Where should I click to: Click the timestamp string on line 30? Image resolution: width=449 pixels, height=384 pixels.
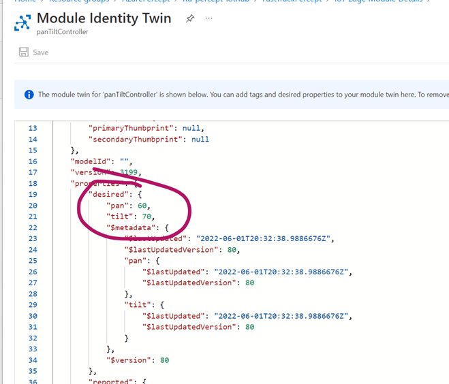pos(281,316)
